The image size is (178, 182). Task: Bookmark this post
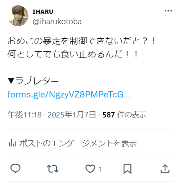127,169
